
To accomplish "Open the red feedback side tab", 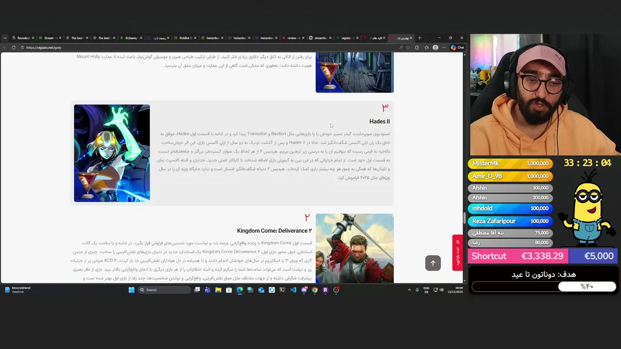I will 457,253.
